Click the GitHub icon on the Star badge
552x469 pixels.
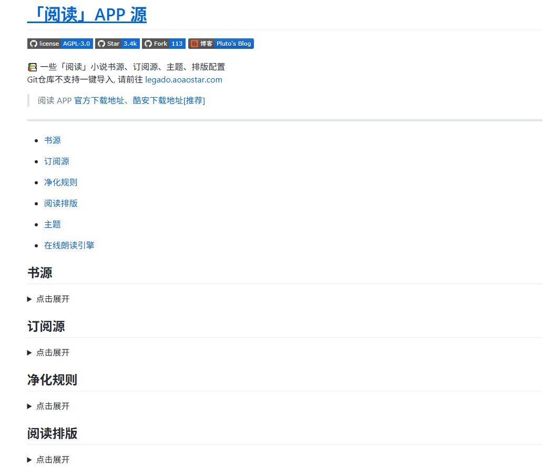pyautogui.click(x=101, y=44)
